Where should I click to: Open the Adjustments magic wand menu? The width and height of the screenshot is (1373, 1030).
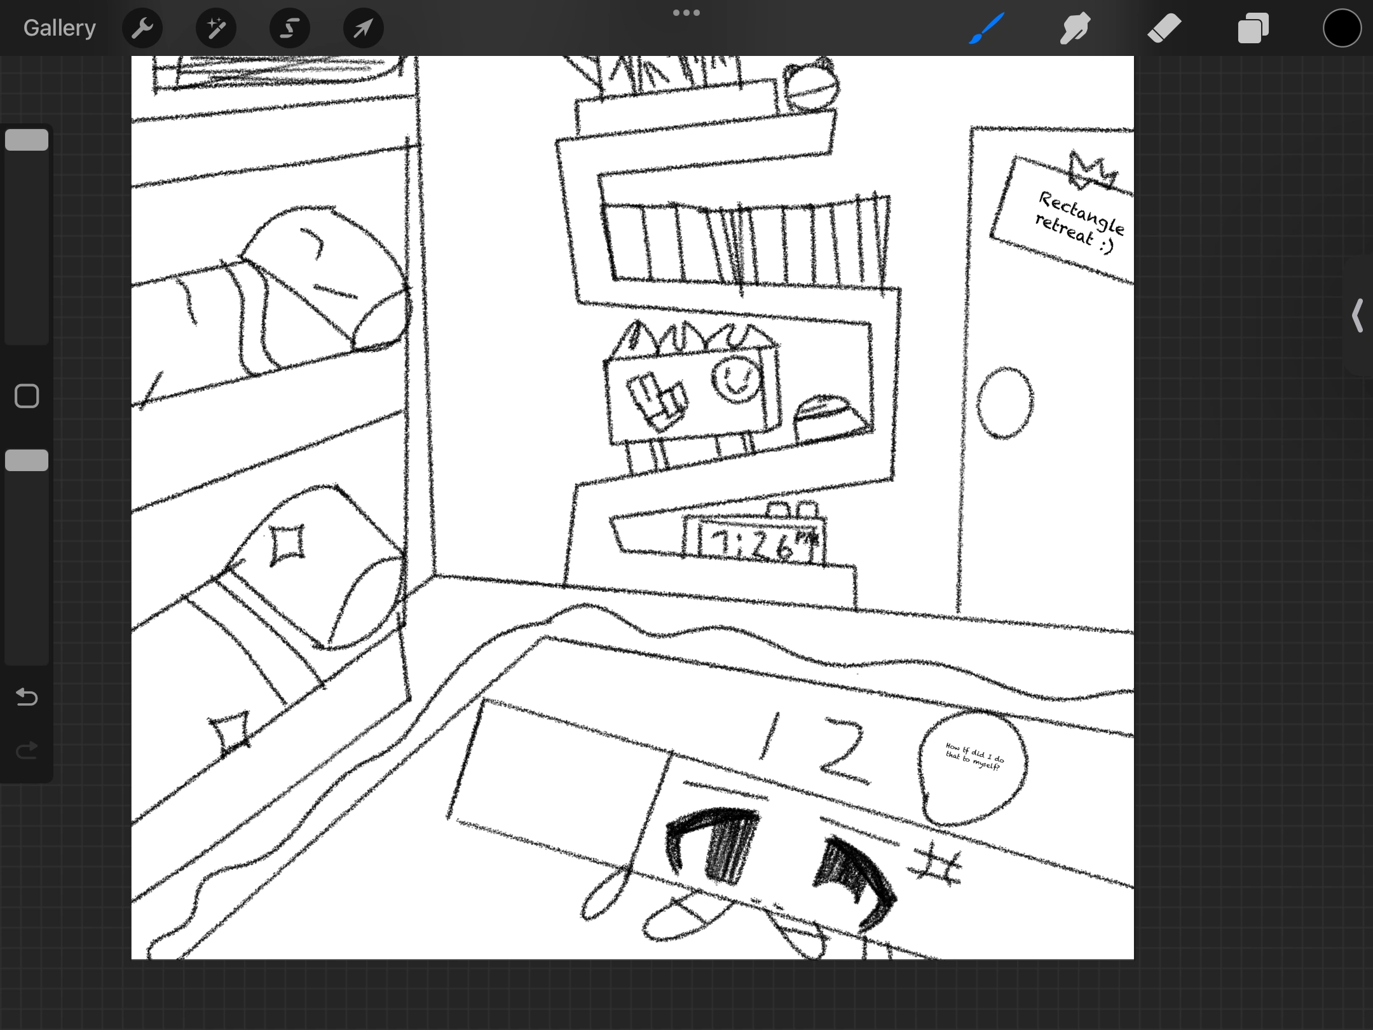point(216,28)
